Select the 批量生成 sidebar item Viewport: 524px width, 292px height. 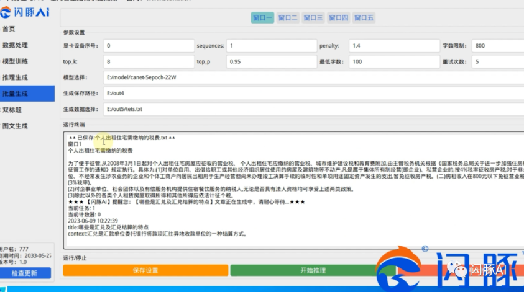click(27, 94)
